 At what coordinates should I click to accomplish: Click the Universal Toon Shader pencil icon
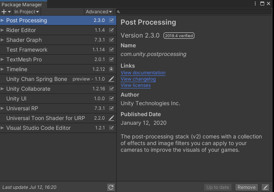pos(111,118)
